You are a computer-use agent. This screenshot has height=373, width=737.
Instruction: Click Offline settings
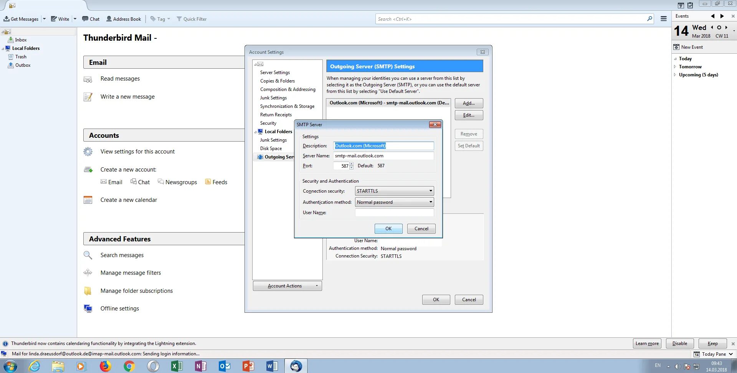tap(119, 309)
